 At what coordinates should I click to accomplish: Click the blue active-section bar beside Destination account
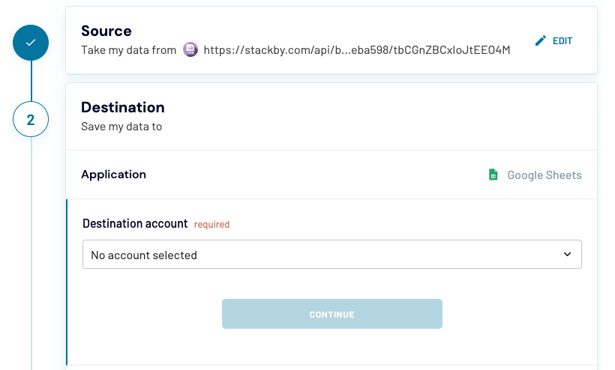67,282
